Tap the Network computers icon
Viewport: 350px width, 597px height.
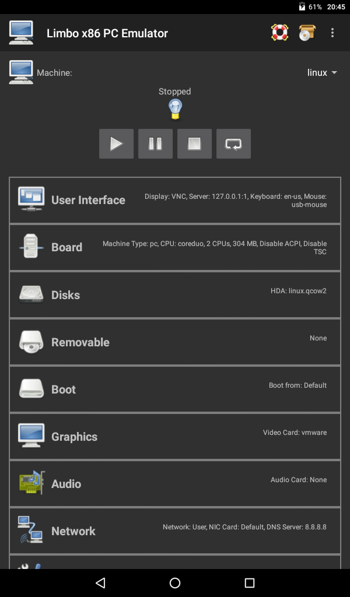point(30,529)
